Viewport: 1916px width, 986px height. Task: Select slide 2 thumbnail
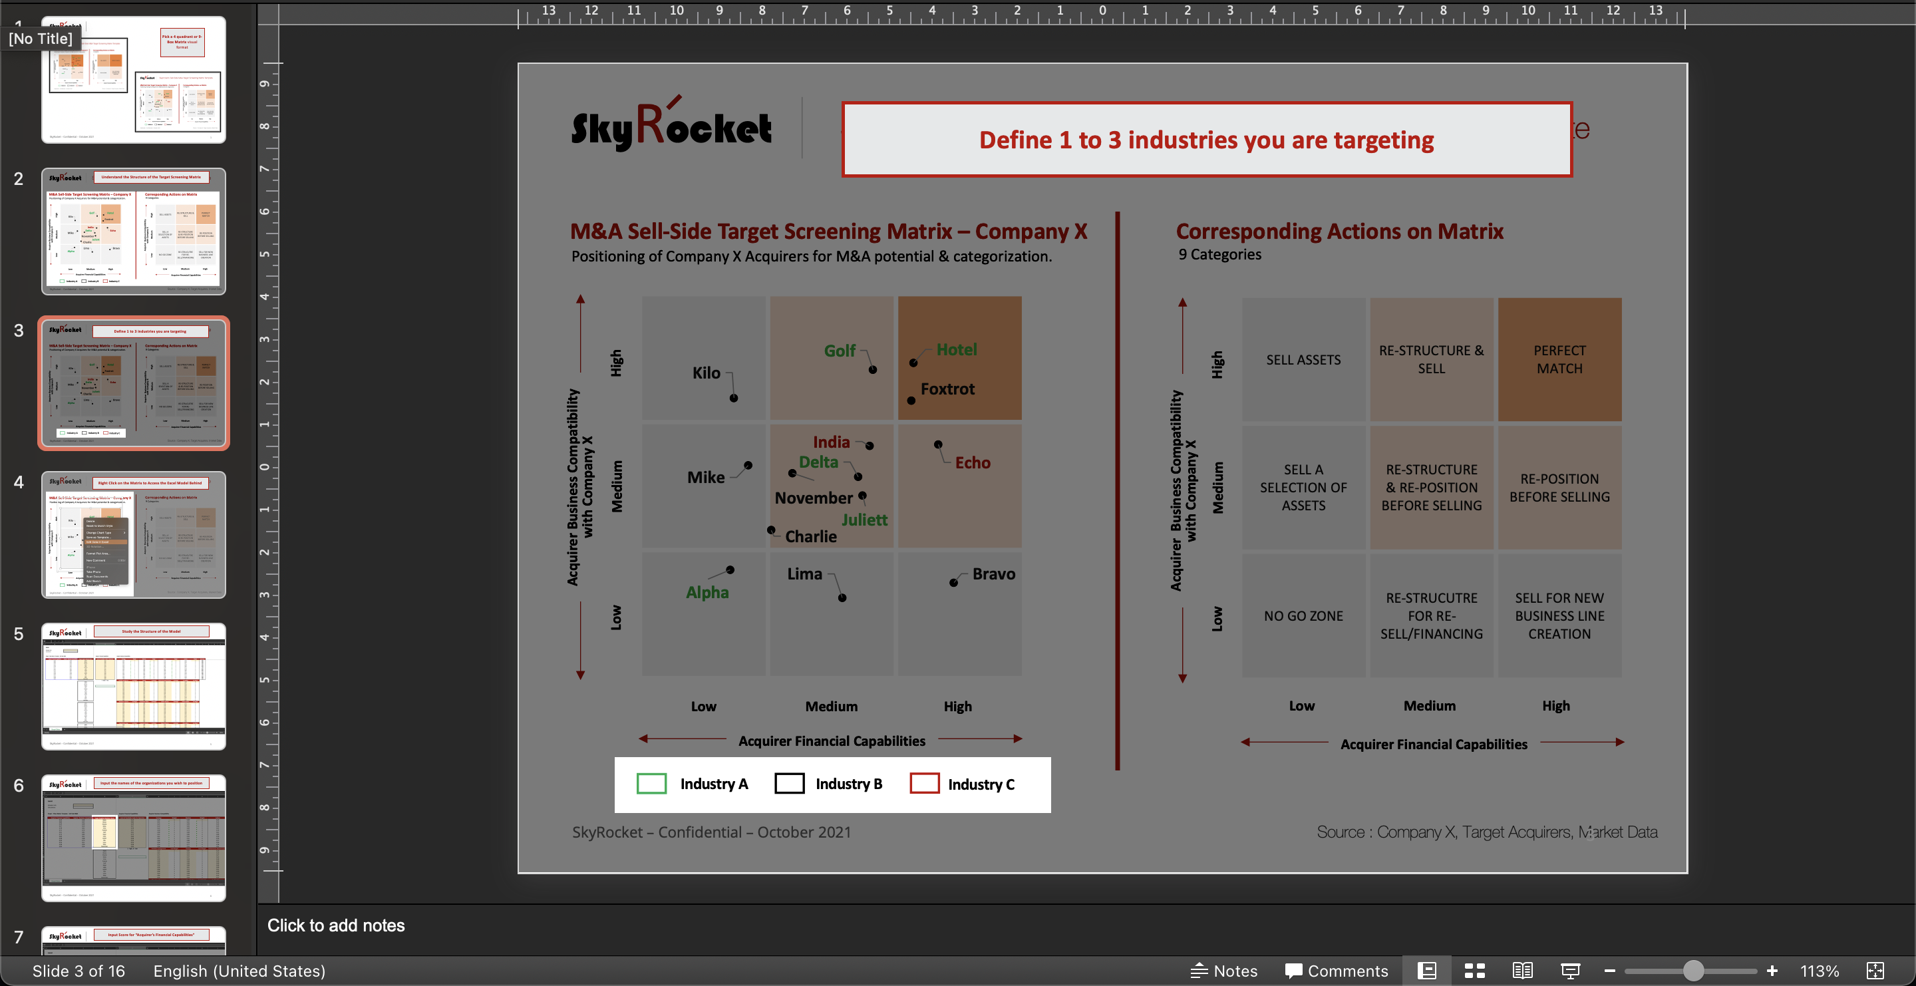pos(134,232)
